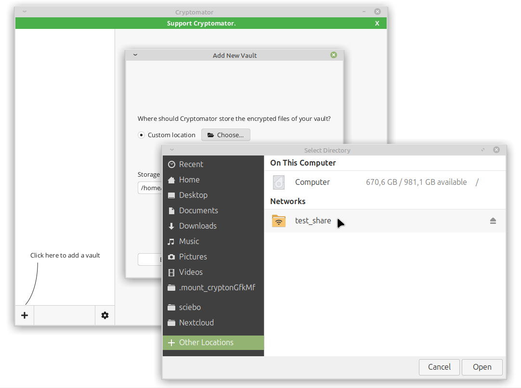The height and width of the screenshot is (388, 521).
Task: Click the Downloads arrow icon
Action: (171, 226)
